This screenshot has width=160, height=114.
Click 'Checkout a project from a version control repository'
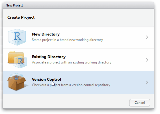click(71, 85)
